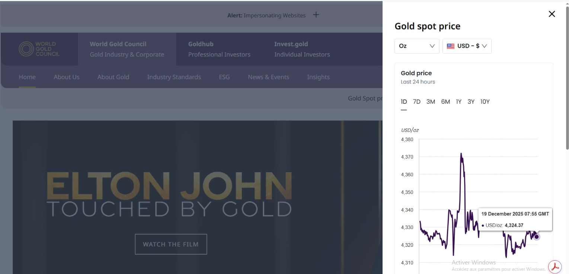Screen dimensions: 569x274
Task: Show the 3Y gold price chart
Action: tap(471, 102)
